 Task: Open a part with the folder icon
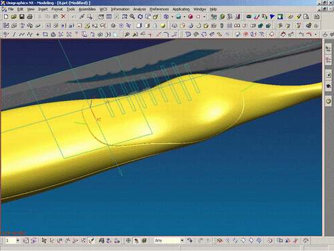[14, 17]
